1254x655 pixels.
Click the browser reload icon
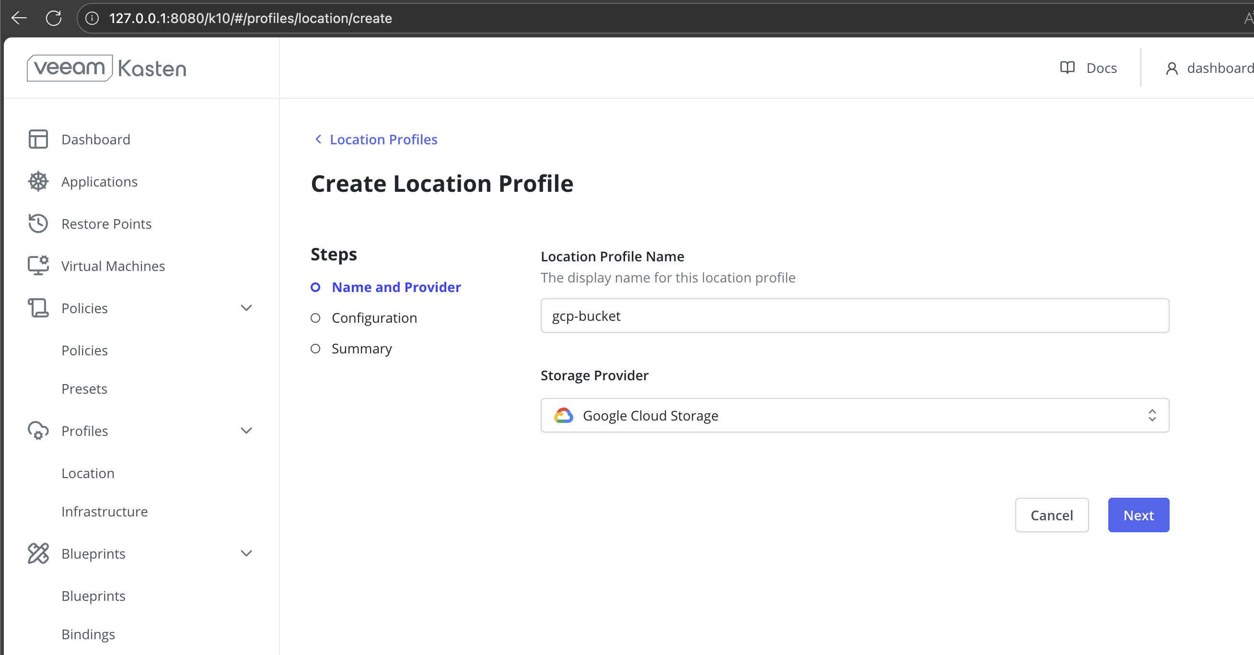54,19
